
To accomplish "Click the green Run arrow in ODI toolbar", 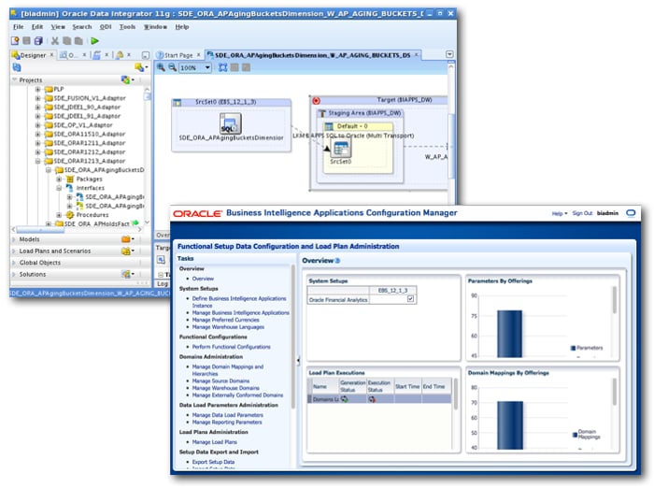I will click(x=94, y=40).
